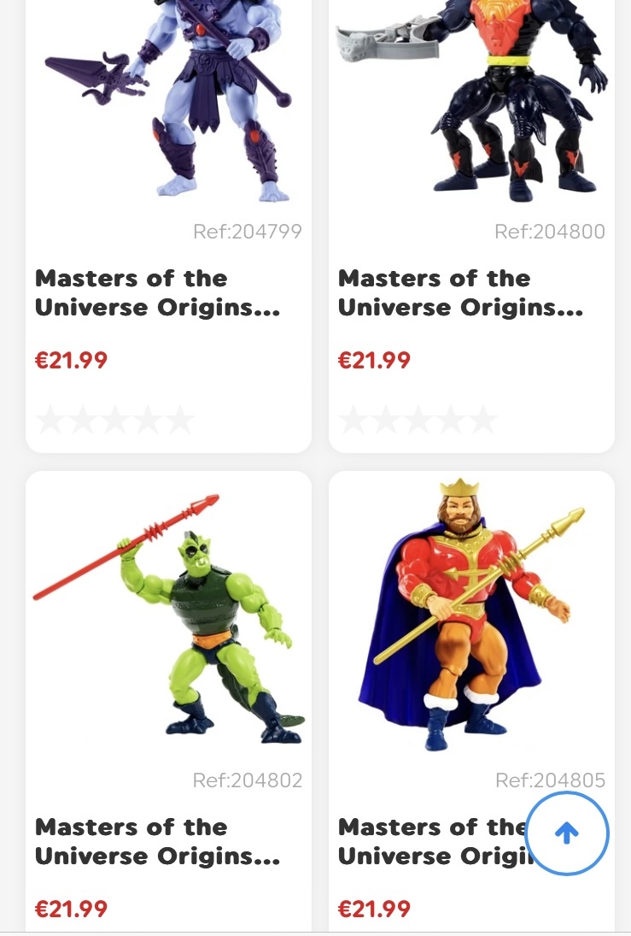
Task: Tap the blue scroll-to-top arrow button
Action: tap(567, 833)
